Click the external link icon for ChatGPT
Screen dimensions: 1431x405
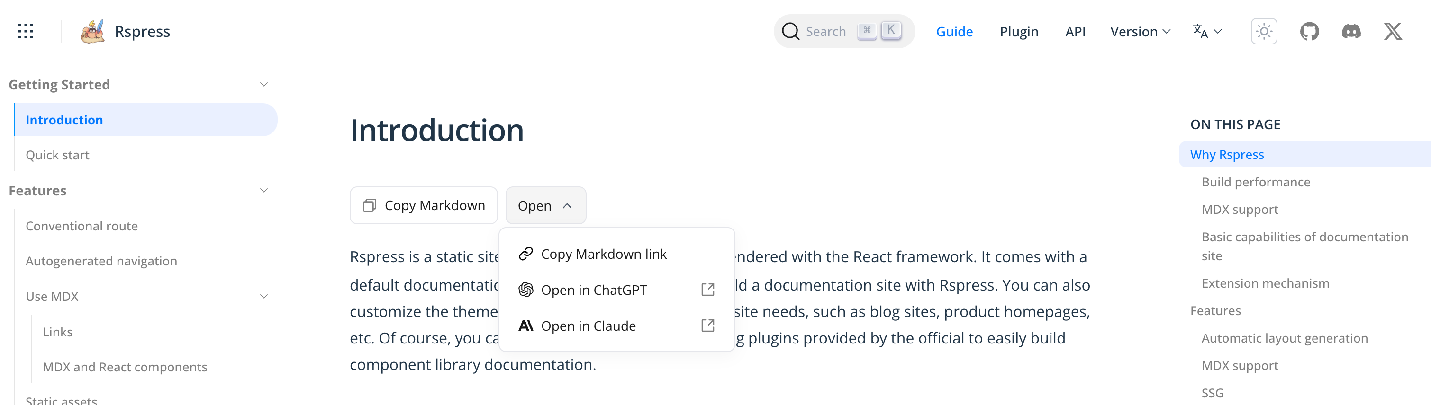[708, 290]
